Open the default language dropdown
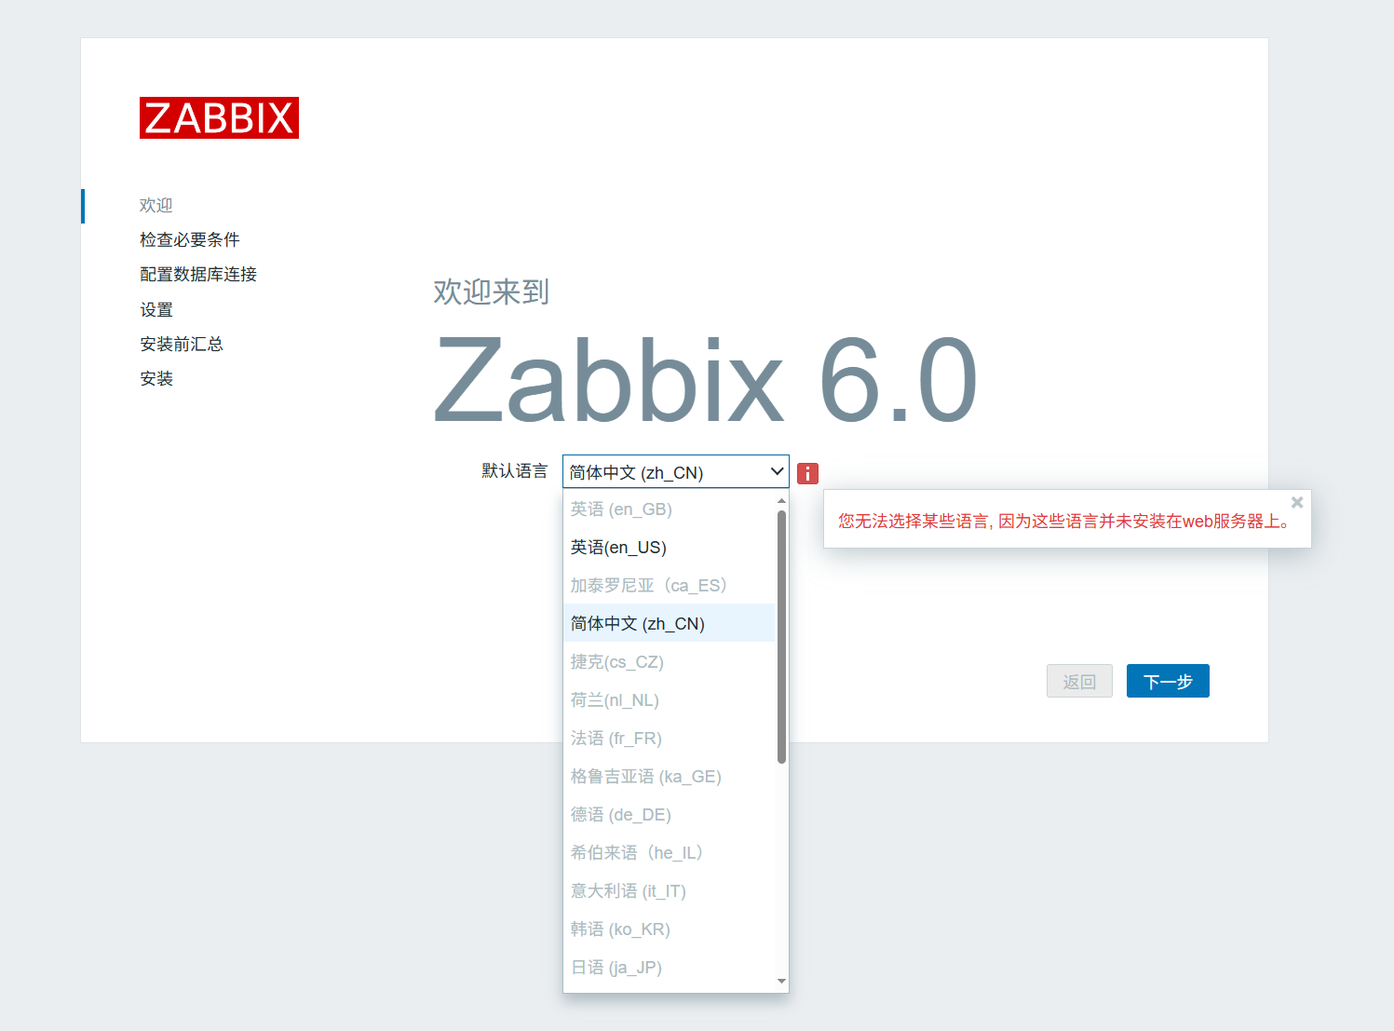 (x=676, y=472)
